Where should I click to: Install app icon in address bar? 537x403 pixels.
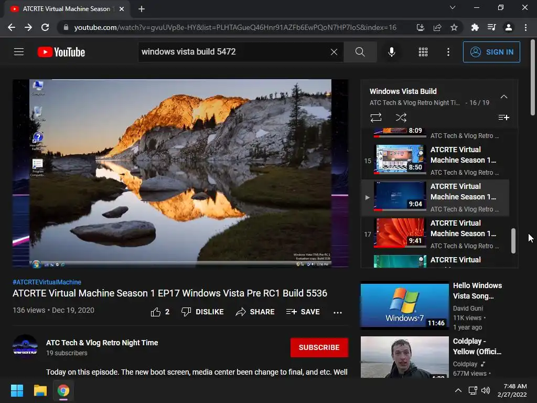point(420,27)
